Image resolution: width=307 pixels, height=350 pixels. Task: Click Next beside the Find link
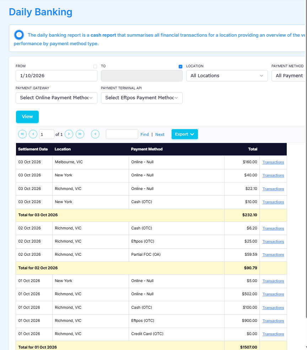pyautogui.click(x=160, y=134)
